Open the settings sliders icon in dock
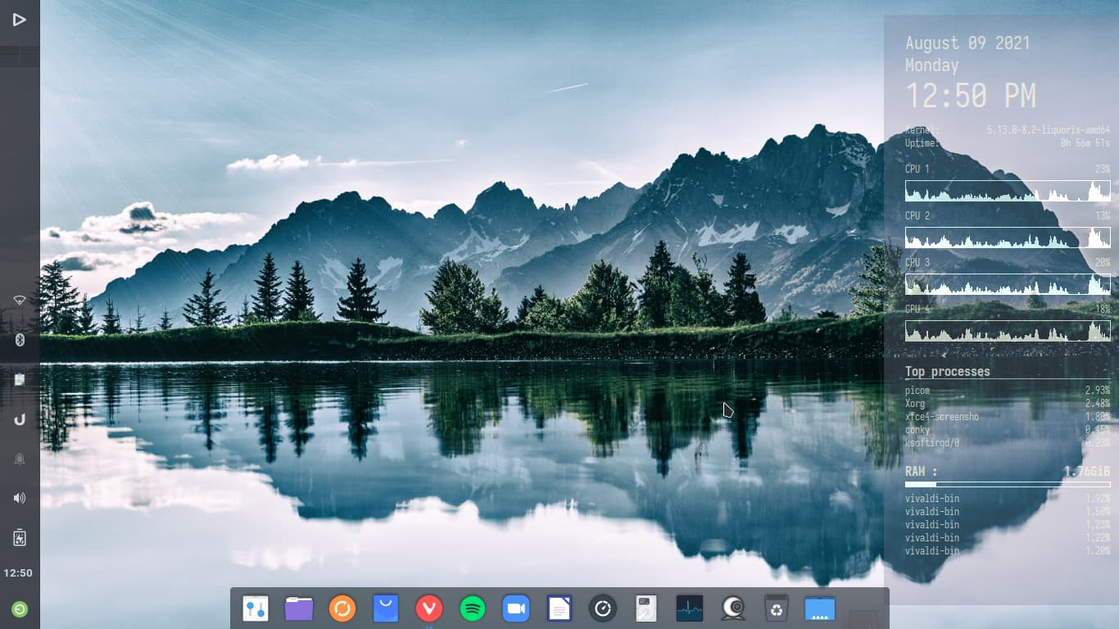Image resolution: width=1119 pixels, height=629 pixels. 256,609
